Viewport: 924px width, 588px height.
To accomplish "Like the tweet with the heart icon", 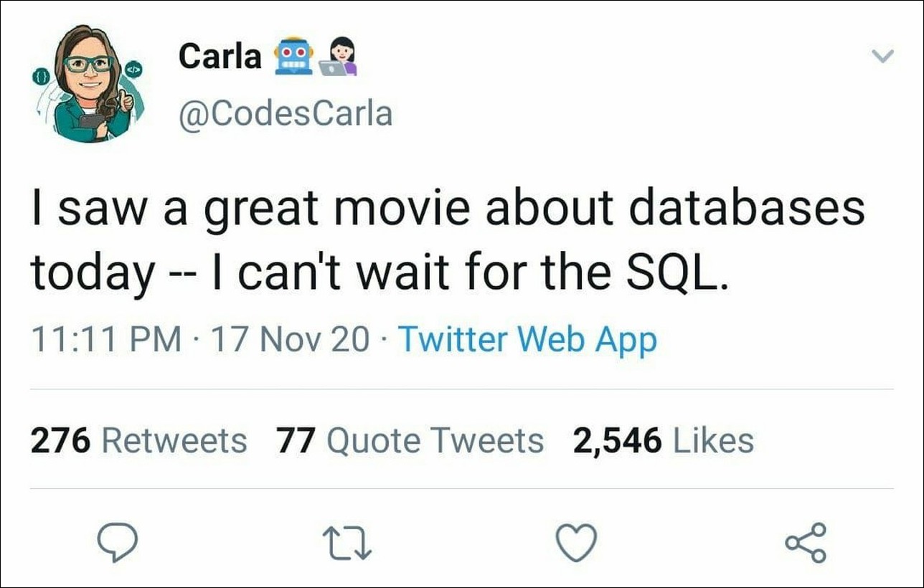I will click(x=577, y=543).
